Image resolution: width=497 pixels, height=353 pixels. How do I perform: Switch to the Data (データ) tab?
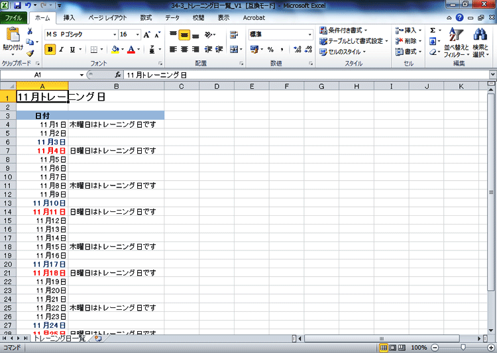(172, 18)
